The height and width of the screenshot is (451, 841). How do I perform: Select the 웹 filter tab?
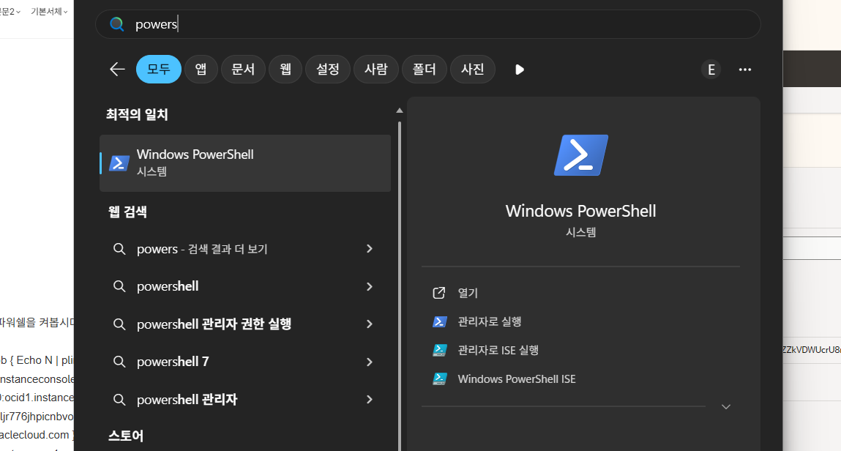coord(285,69)
